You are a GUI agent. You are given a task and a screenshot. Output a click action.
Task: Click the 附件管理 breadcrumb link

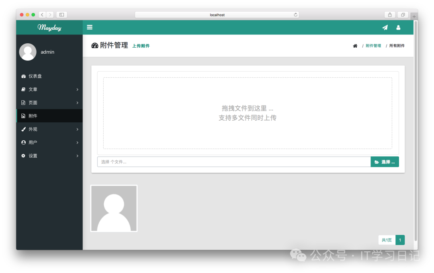[x=373, y=46]
